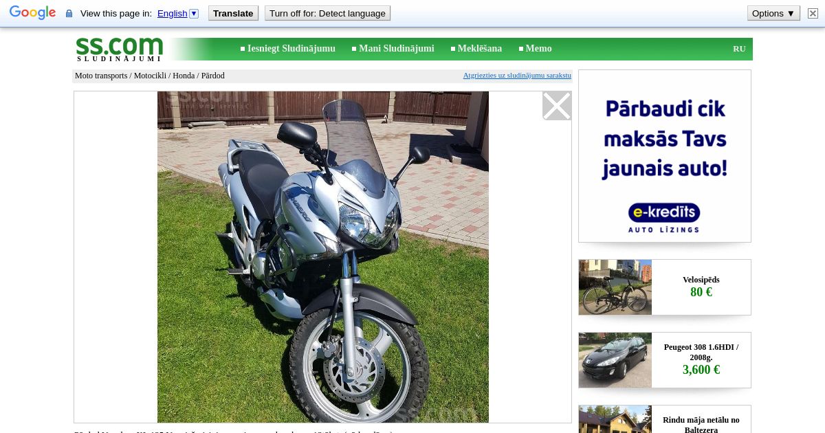Open Motocikli breadcrumb link
The height and width of the screenshot is (433, 825).
coord(150,76)
